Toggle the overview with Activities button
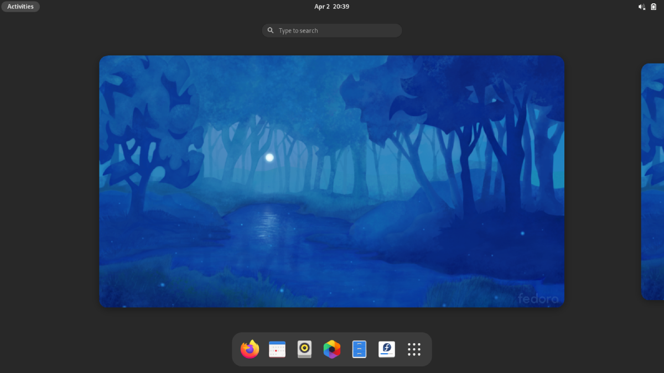This screenshot has width=664, height=373. (20, 7)
